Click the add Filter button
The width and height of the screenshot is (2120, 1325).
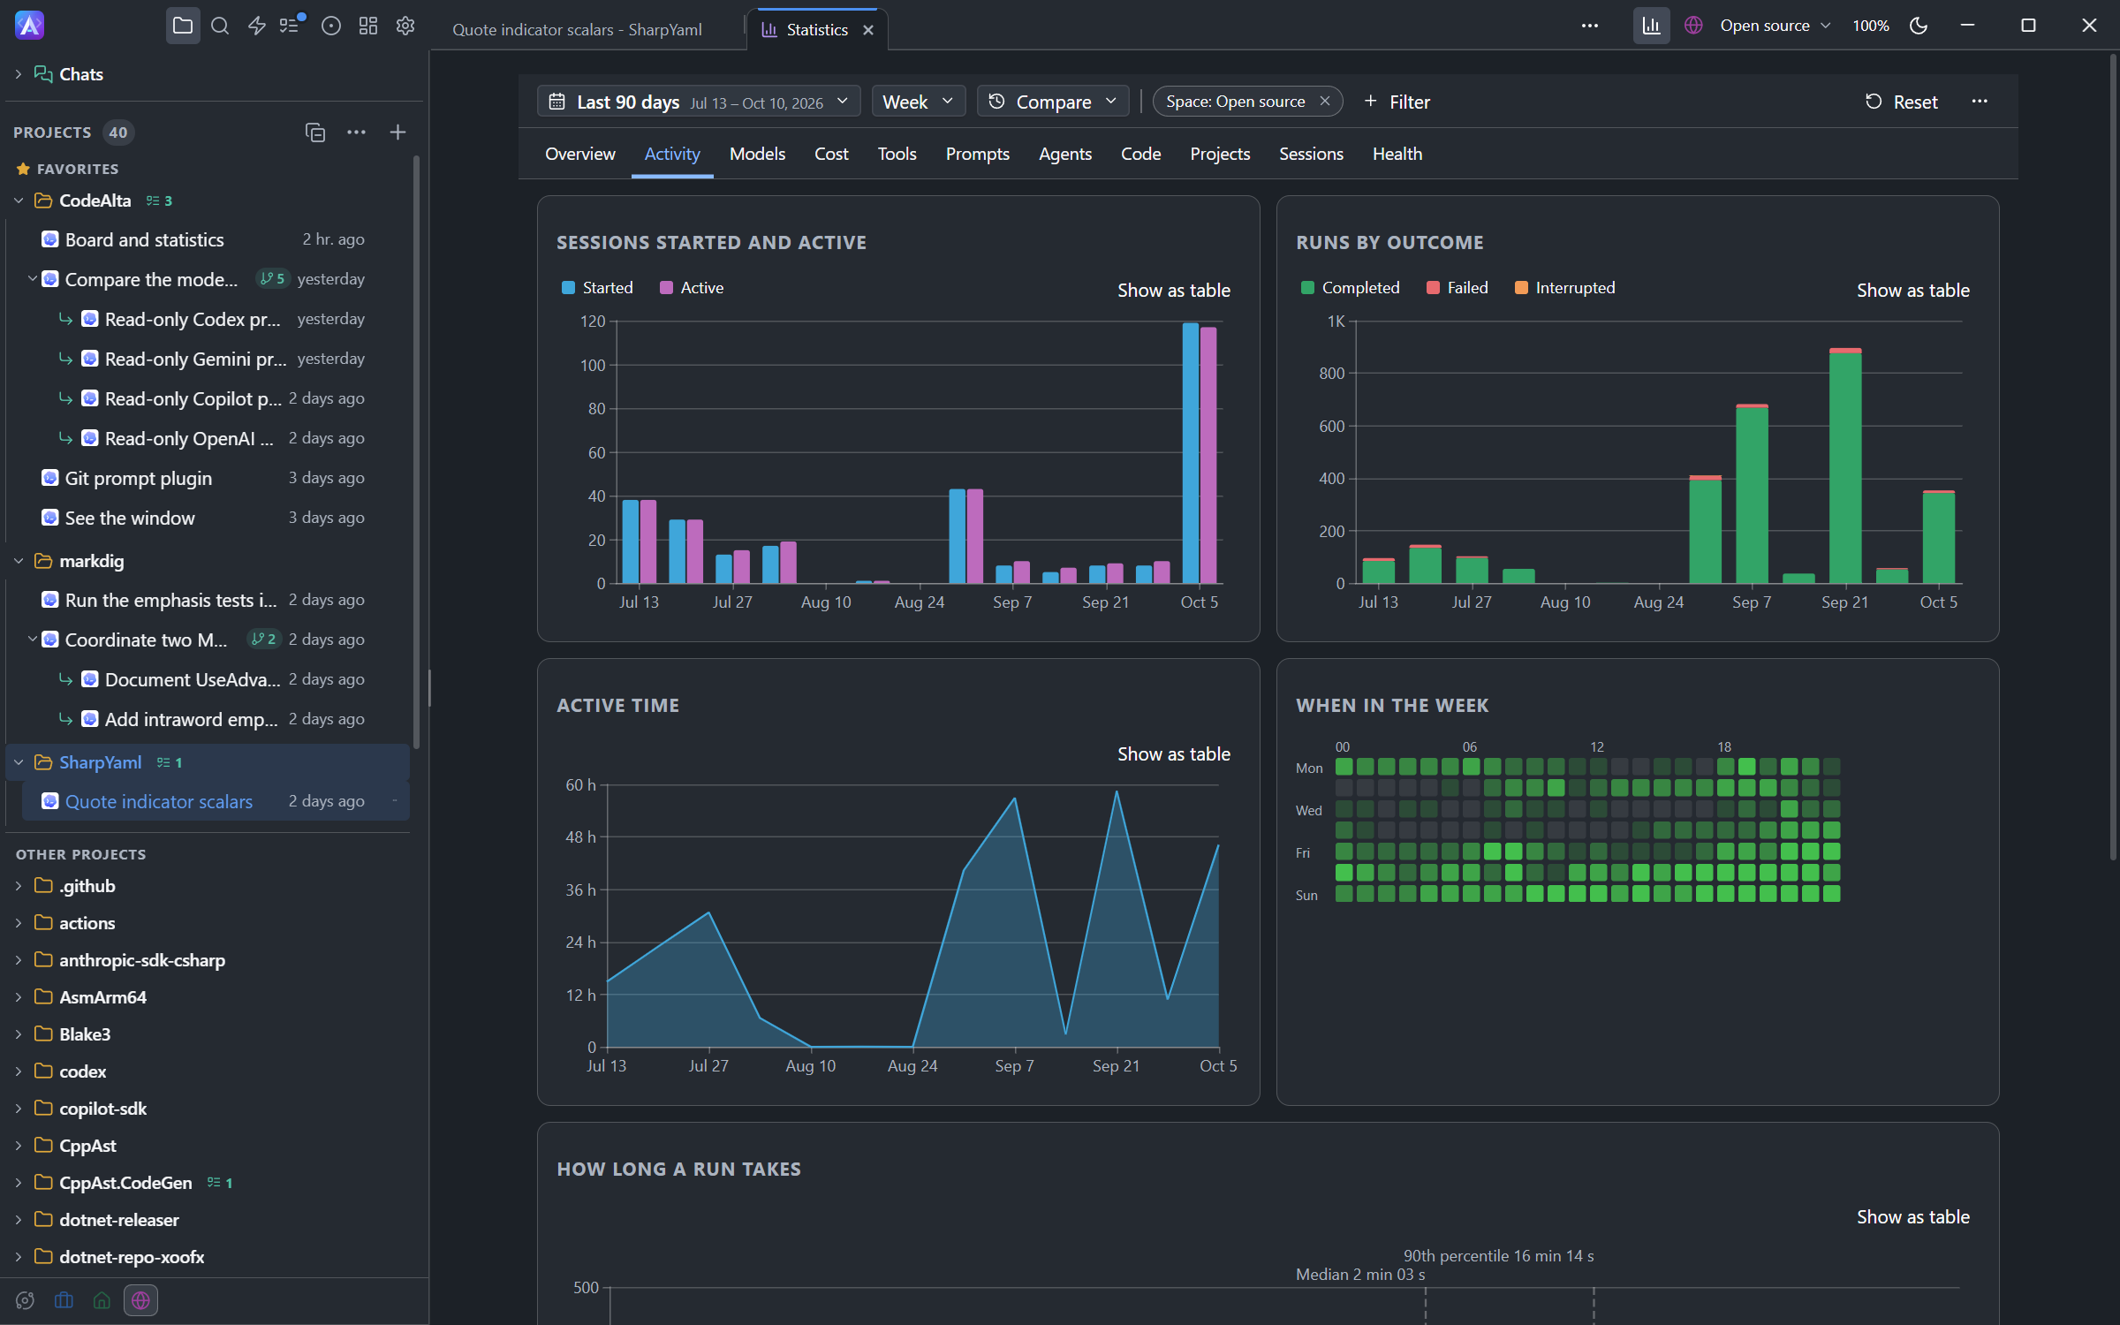(x=1397, y=102)
